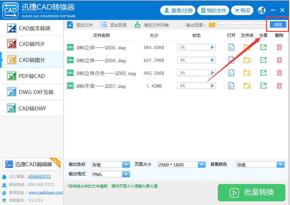Click progress bar of DWG立体——2000.dwg
This screenshot has width=290, height=205.
tap(196, 47)
